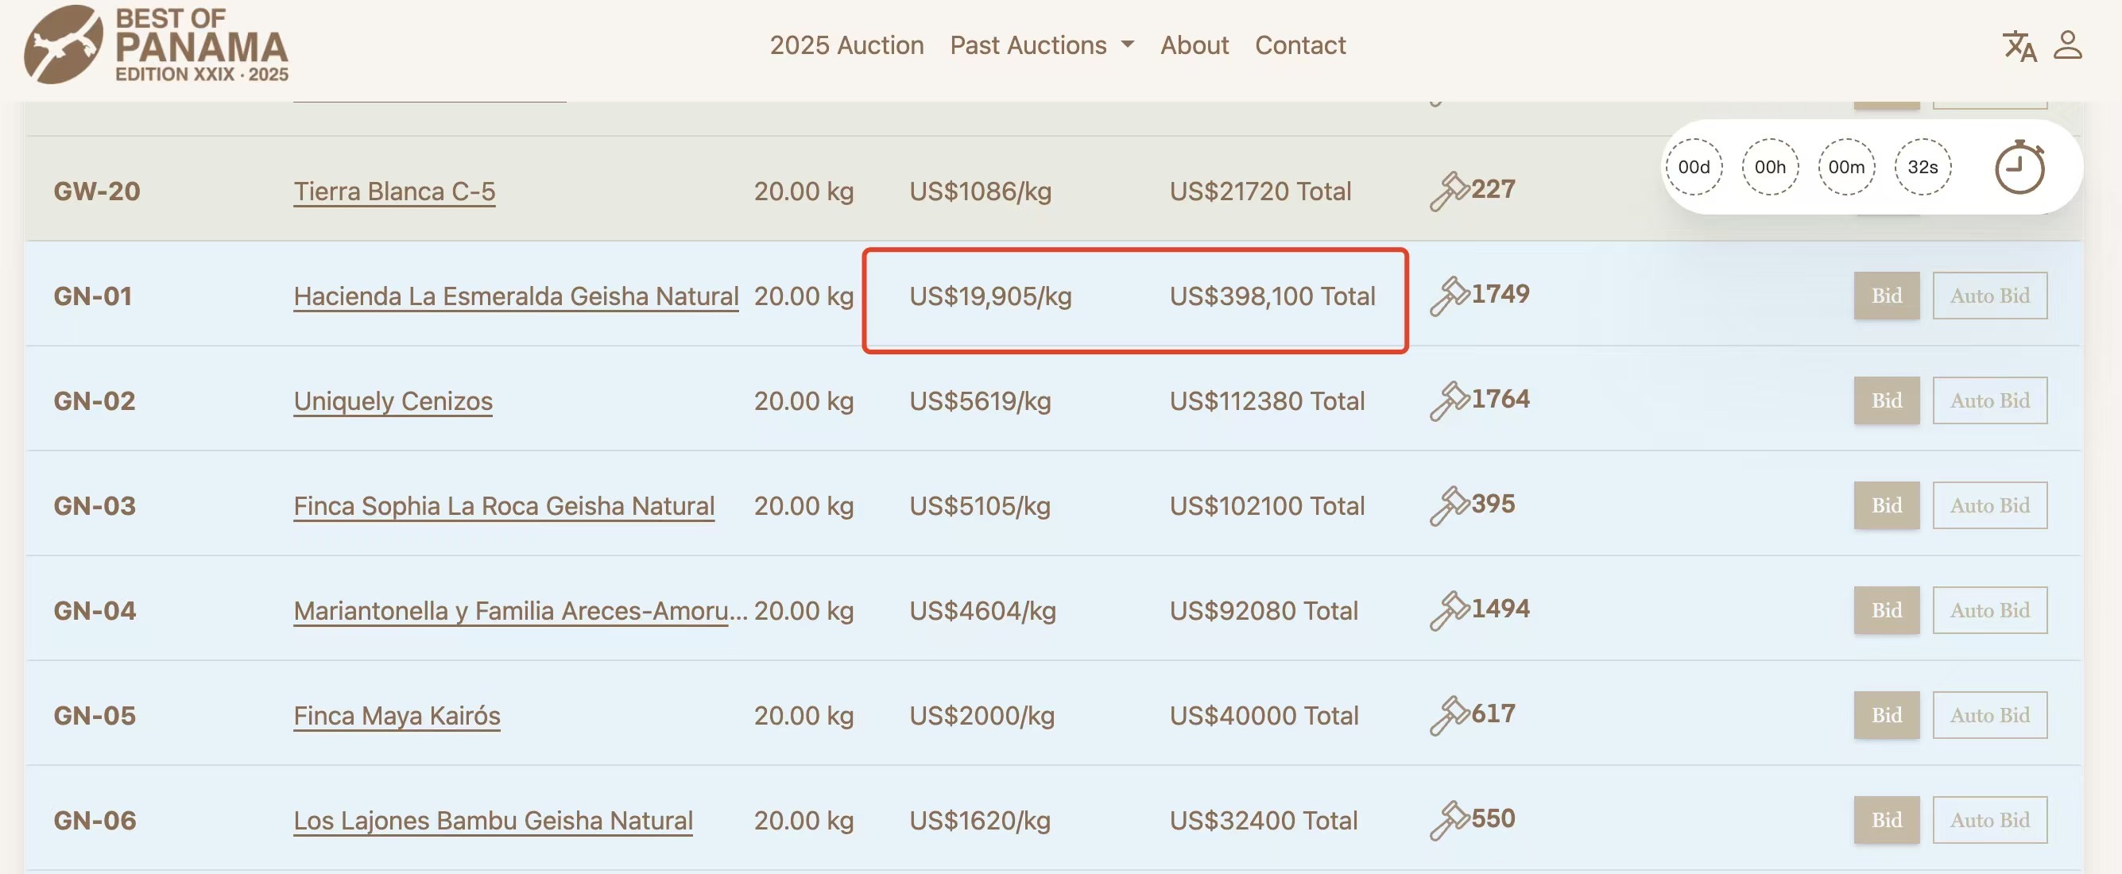Bid on Hacienda La Esmeralda Geisha Natural
Viewport: 2122px width, 874px height.
(1887, 296)
